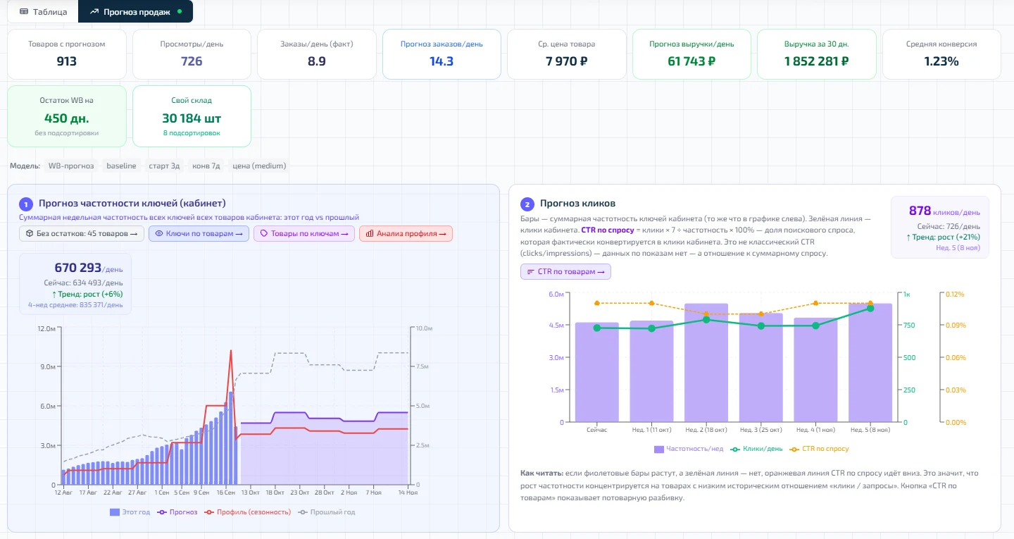The image size is (1014, 539).
Task: Click the box icon in Без остатков button
Action: point(30,233)
